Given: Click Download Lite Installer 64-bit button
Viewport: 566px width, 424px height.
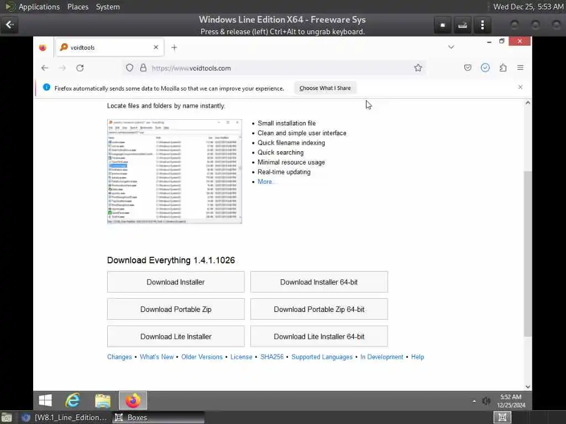Looking at the screenshot, I should pos(319,336).
